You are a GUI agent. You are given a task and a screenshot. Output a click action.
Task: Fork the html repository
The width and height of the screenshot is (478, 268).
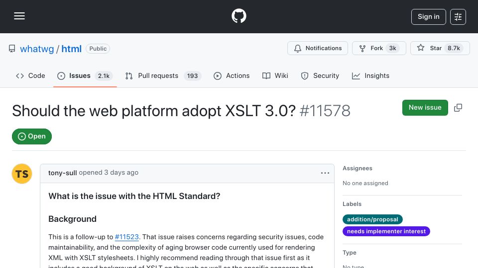379,48
